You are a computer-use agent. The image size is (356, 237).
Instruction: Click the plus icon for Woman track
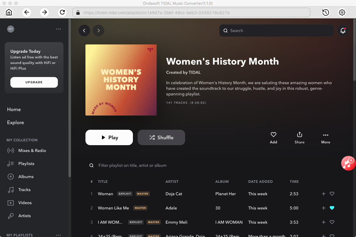324,194
